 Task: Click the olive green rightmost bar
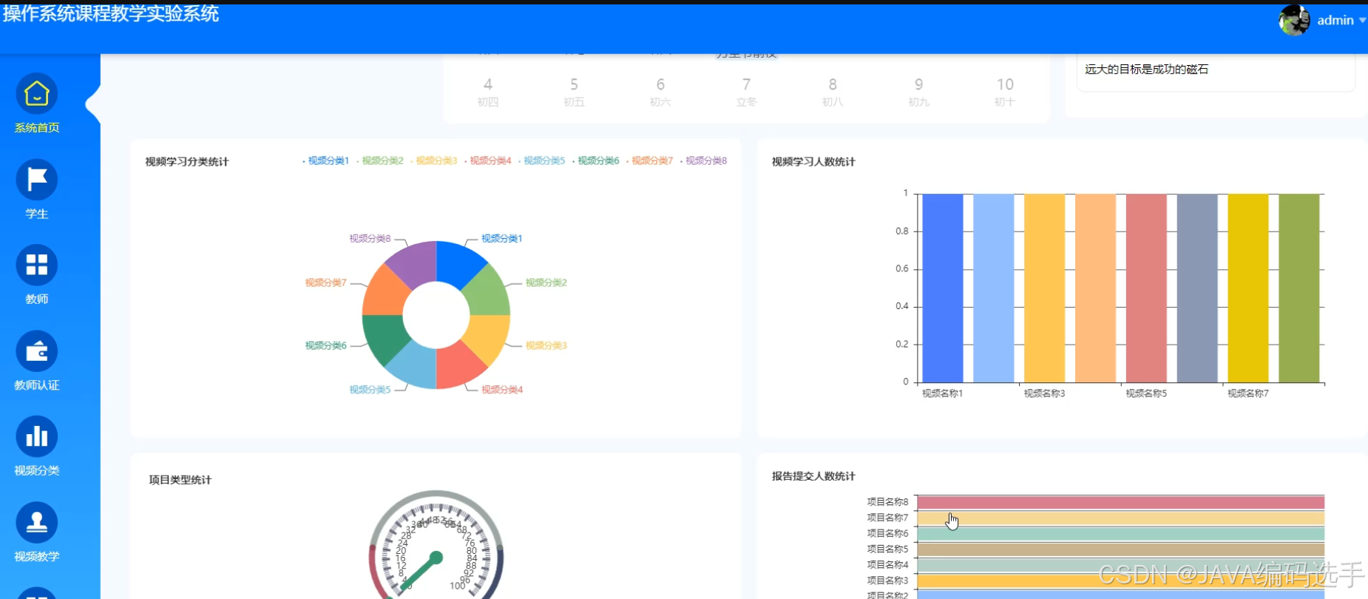[x=1299, y=288]
